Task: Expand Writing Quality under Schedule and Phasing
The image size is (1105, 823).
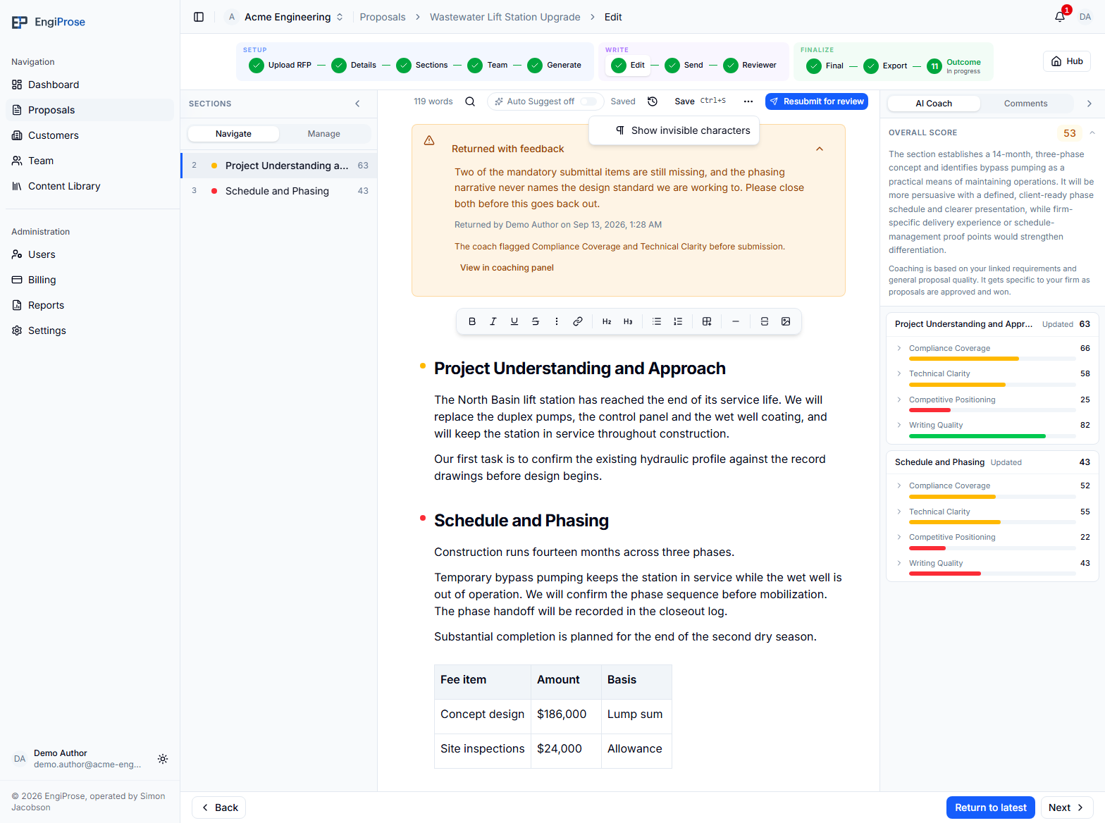Action: [x=899, y=563]
